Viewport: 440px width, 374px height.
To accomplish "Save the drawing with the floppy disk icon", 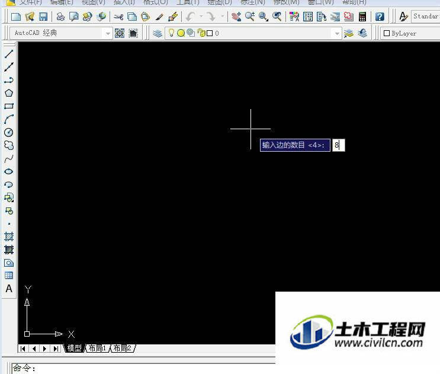I will (x=43, y=17).
